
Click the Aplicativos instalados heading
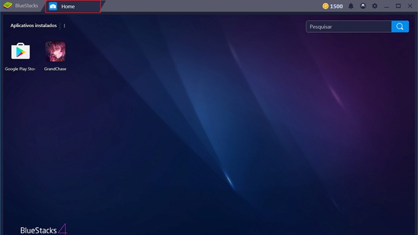(34, 25)
